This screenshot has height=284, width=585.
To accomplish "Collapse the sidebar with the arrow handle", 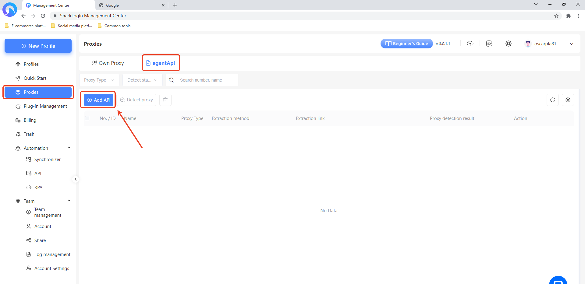I will pos(76,179).
